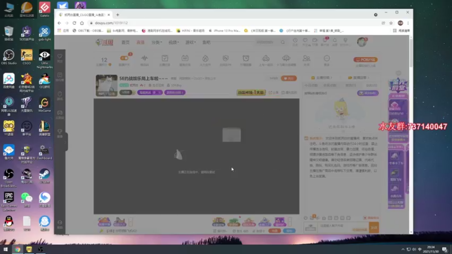Open the Open Broadcaster desktop shortcut
The image size is (452, 254).
coord(8,178)
